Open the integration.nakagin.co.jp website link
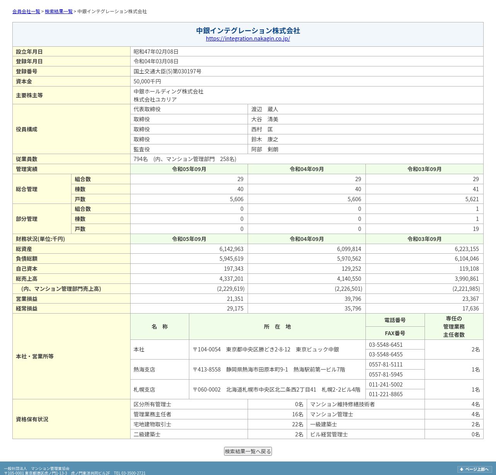Image resolution: width=496 pixels, height=475 pixels. click(x=248, y=39)
